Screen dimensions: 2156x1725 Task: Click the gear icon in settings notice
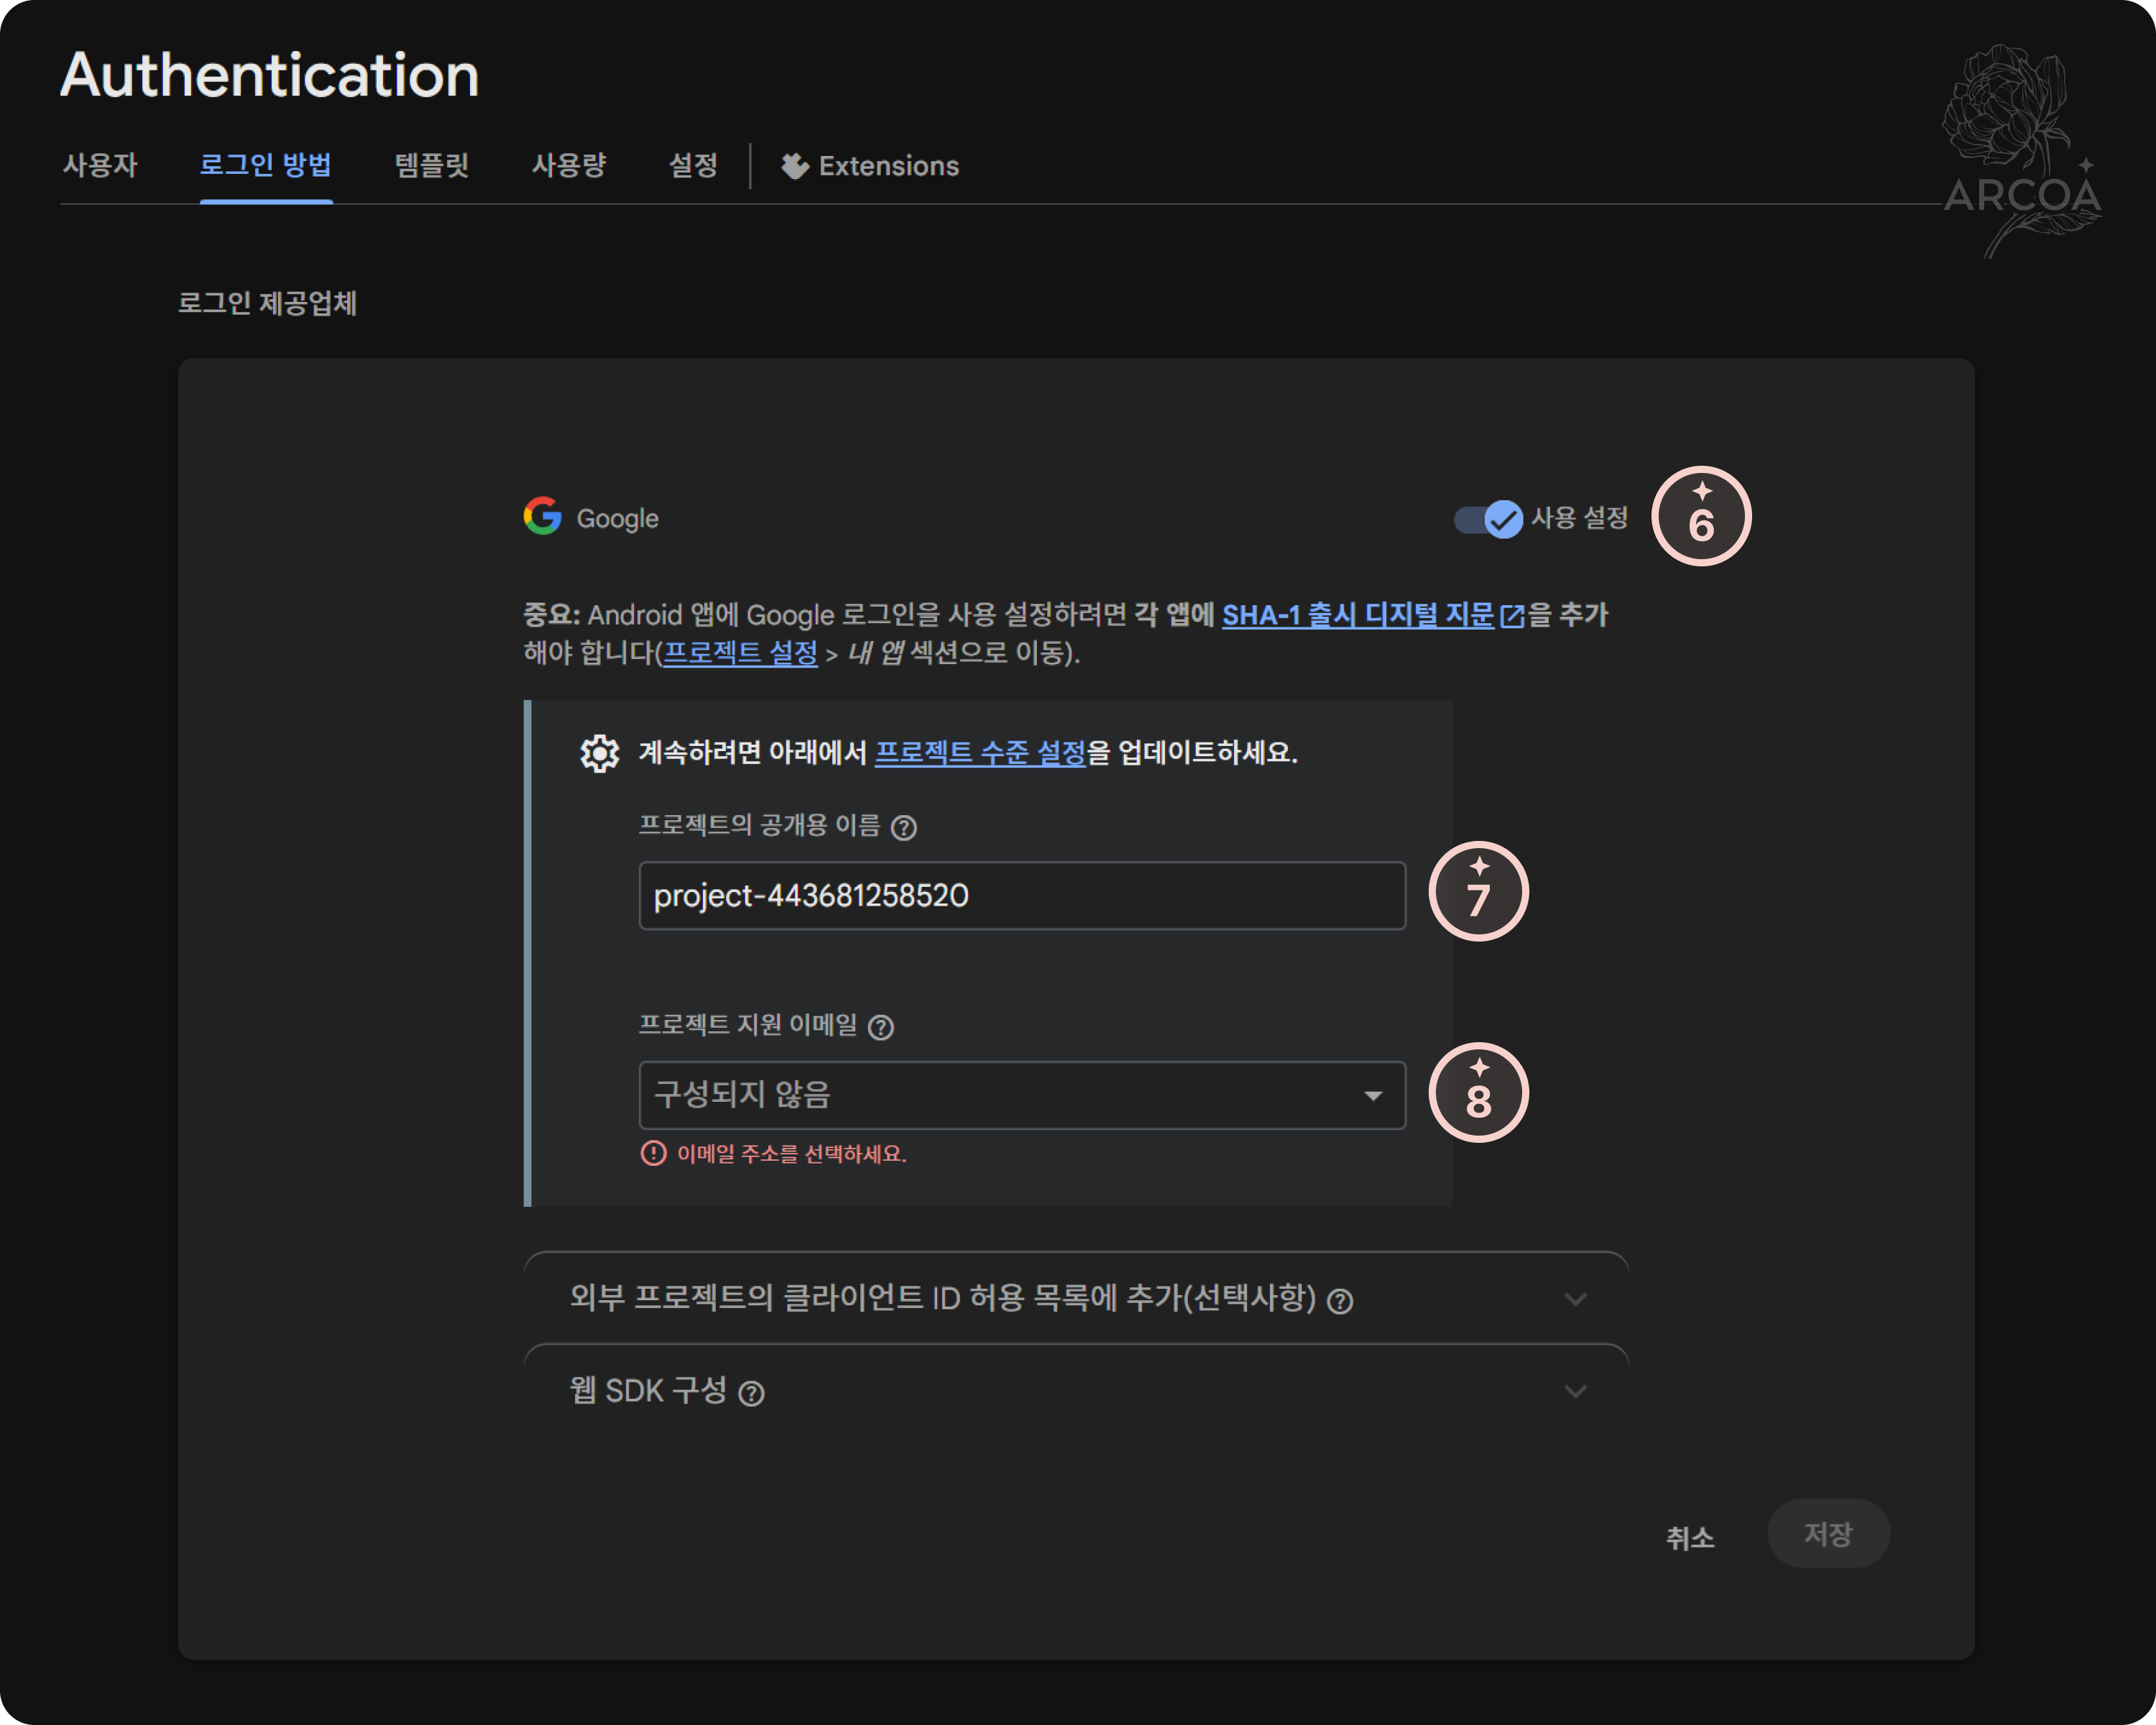point(599,753)
